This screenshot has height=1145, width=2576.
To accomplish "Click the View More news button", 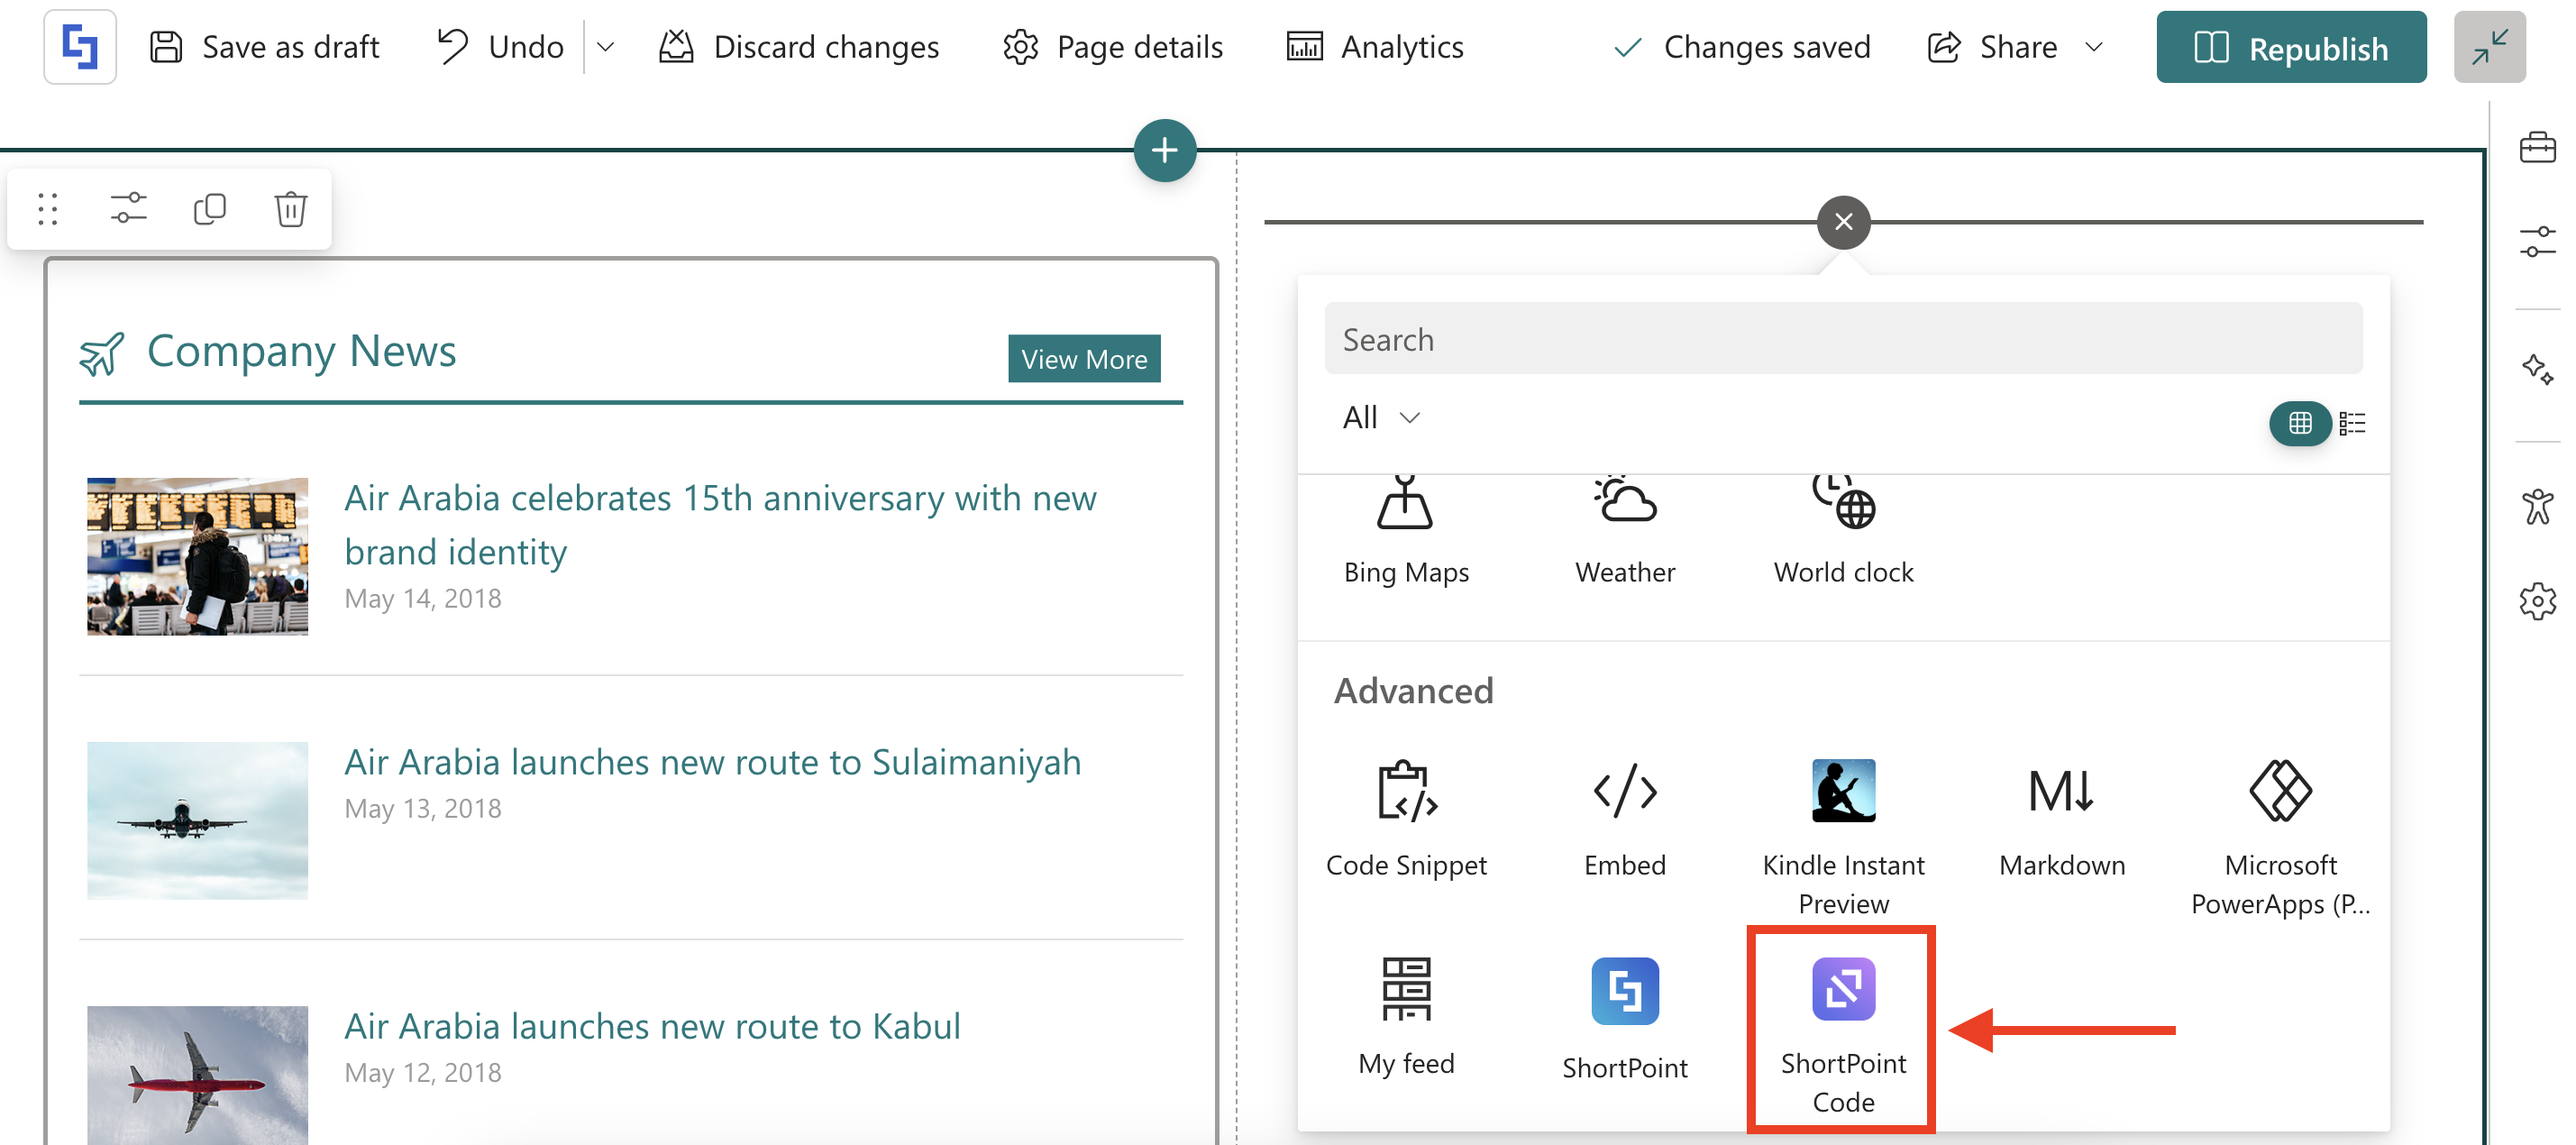I will pyautogui.click(x=1083, y=359).
